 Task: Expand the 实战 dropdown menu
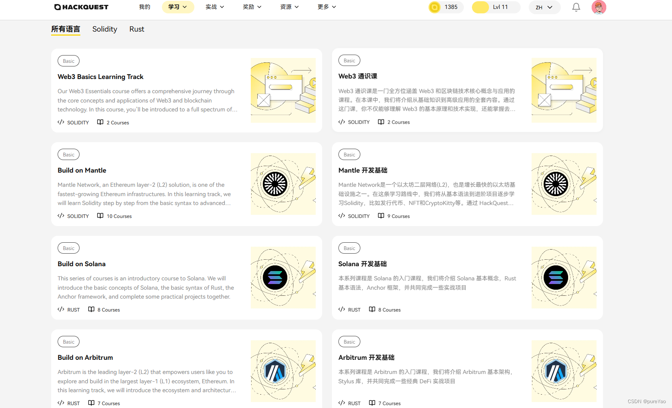[x=215, y=7]
